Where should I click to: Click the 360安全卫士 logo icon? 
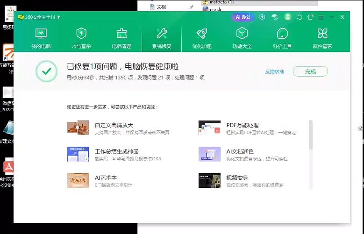(x=21, y=17)
